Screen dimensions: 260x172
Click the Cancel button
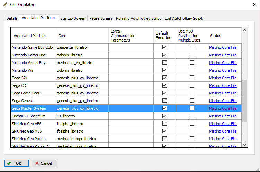click(44, 163)
